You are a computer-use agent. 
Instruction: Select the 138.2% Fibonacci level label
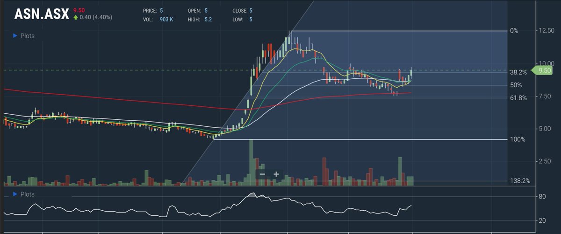coord(520,181)
